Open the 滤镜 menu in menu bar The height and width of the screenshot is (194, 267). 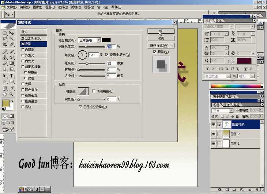pos(76,7)
